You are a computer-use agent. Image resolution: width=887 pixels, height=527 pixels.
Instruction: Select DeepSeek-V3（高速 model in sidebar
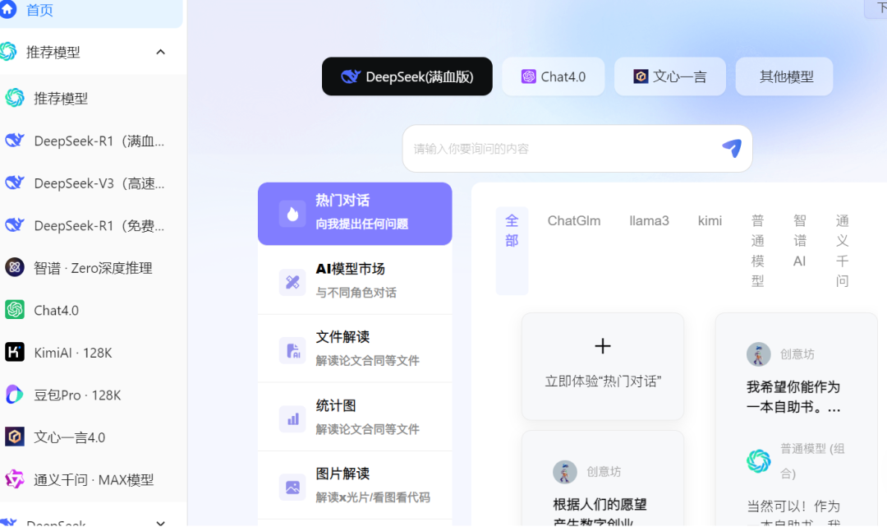[x=94, y=183]
